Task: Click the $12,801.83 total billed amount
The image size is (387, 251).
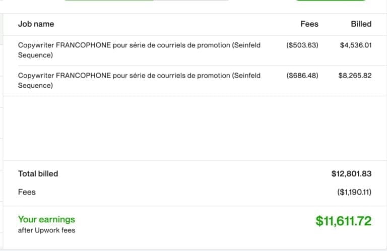Action: (351, 173)
